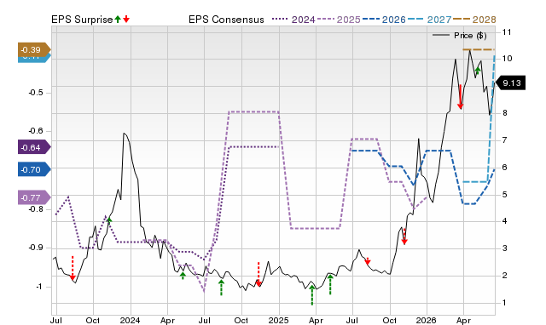546x325 pixels.
Task: Click the green beat arrow near August 2024
Action: [222, 288]
